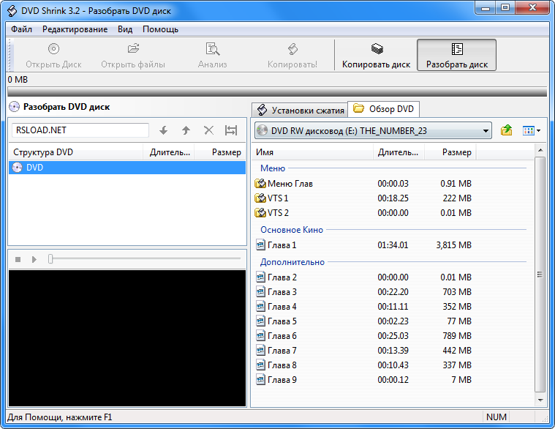Image resolution: width=555 pixels, height=429 pixels.
Task: Click the 789 MB size of Глава 6
Action: click(457, 336)
